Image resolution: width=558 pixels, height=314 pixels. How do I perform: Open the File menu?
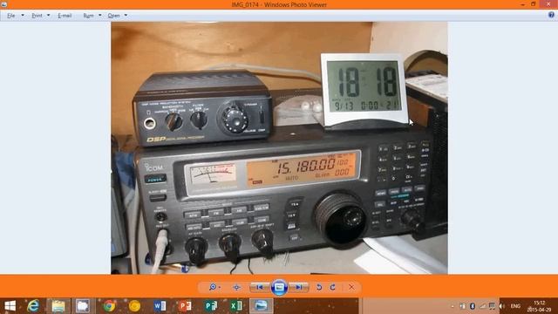(11, 16)
